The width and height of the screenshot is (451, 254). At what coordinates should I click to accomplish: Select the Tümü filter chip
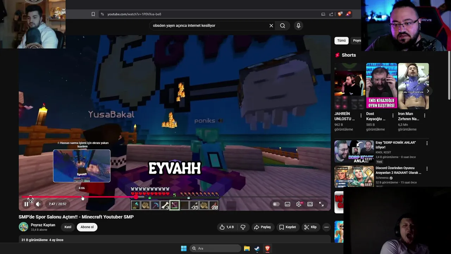pos(341,41)
